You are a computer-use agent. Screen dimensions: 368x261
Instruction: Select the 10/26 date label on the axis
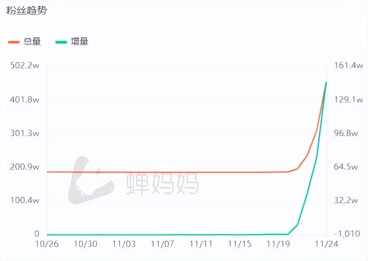47,244
